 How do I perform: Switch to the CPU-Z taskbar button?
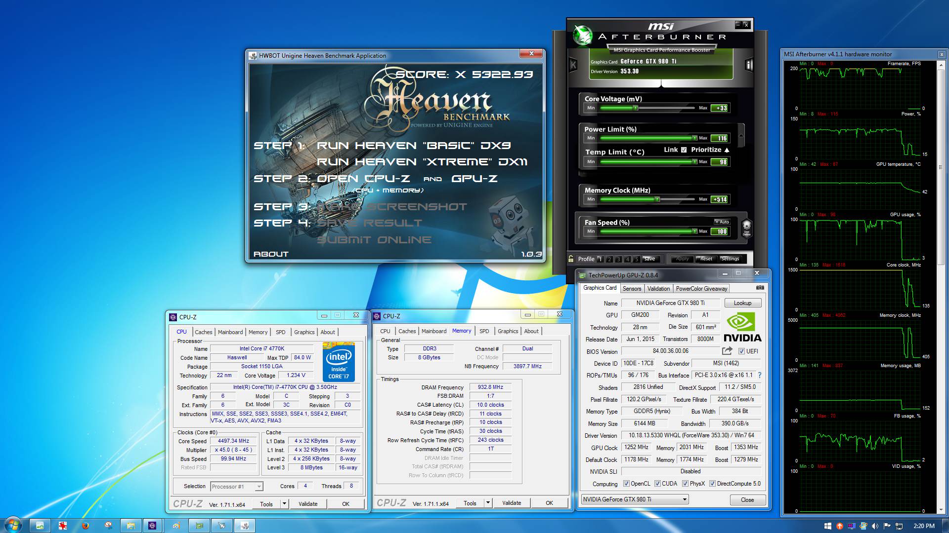click(152, 526)
